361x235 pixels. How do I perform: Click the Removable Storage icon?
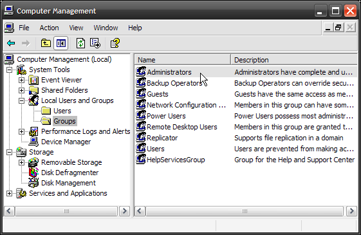coord(33,162)
